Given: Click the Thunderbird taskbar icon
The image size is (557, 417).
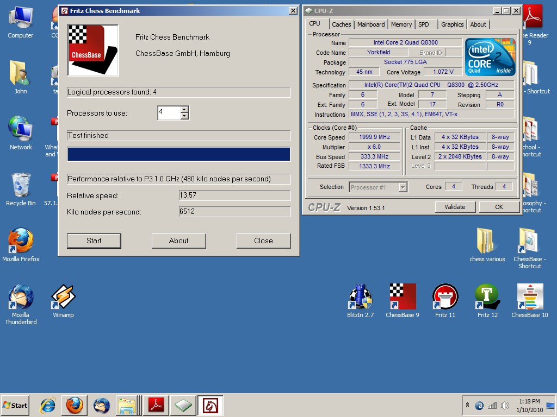Looking at the screenshot, I should [102, 405].
